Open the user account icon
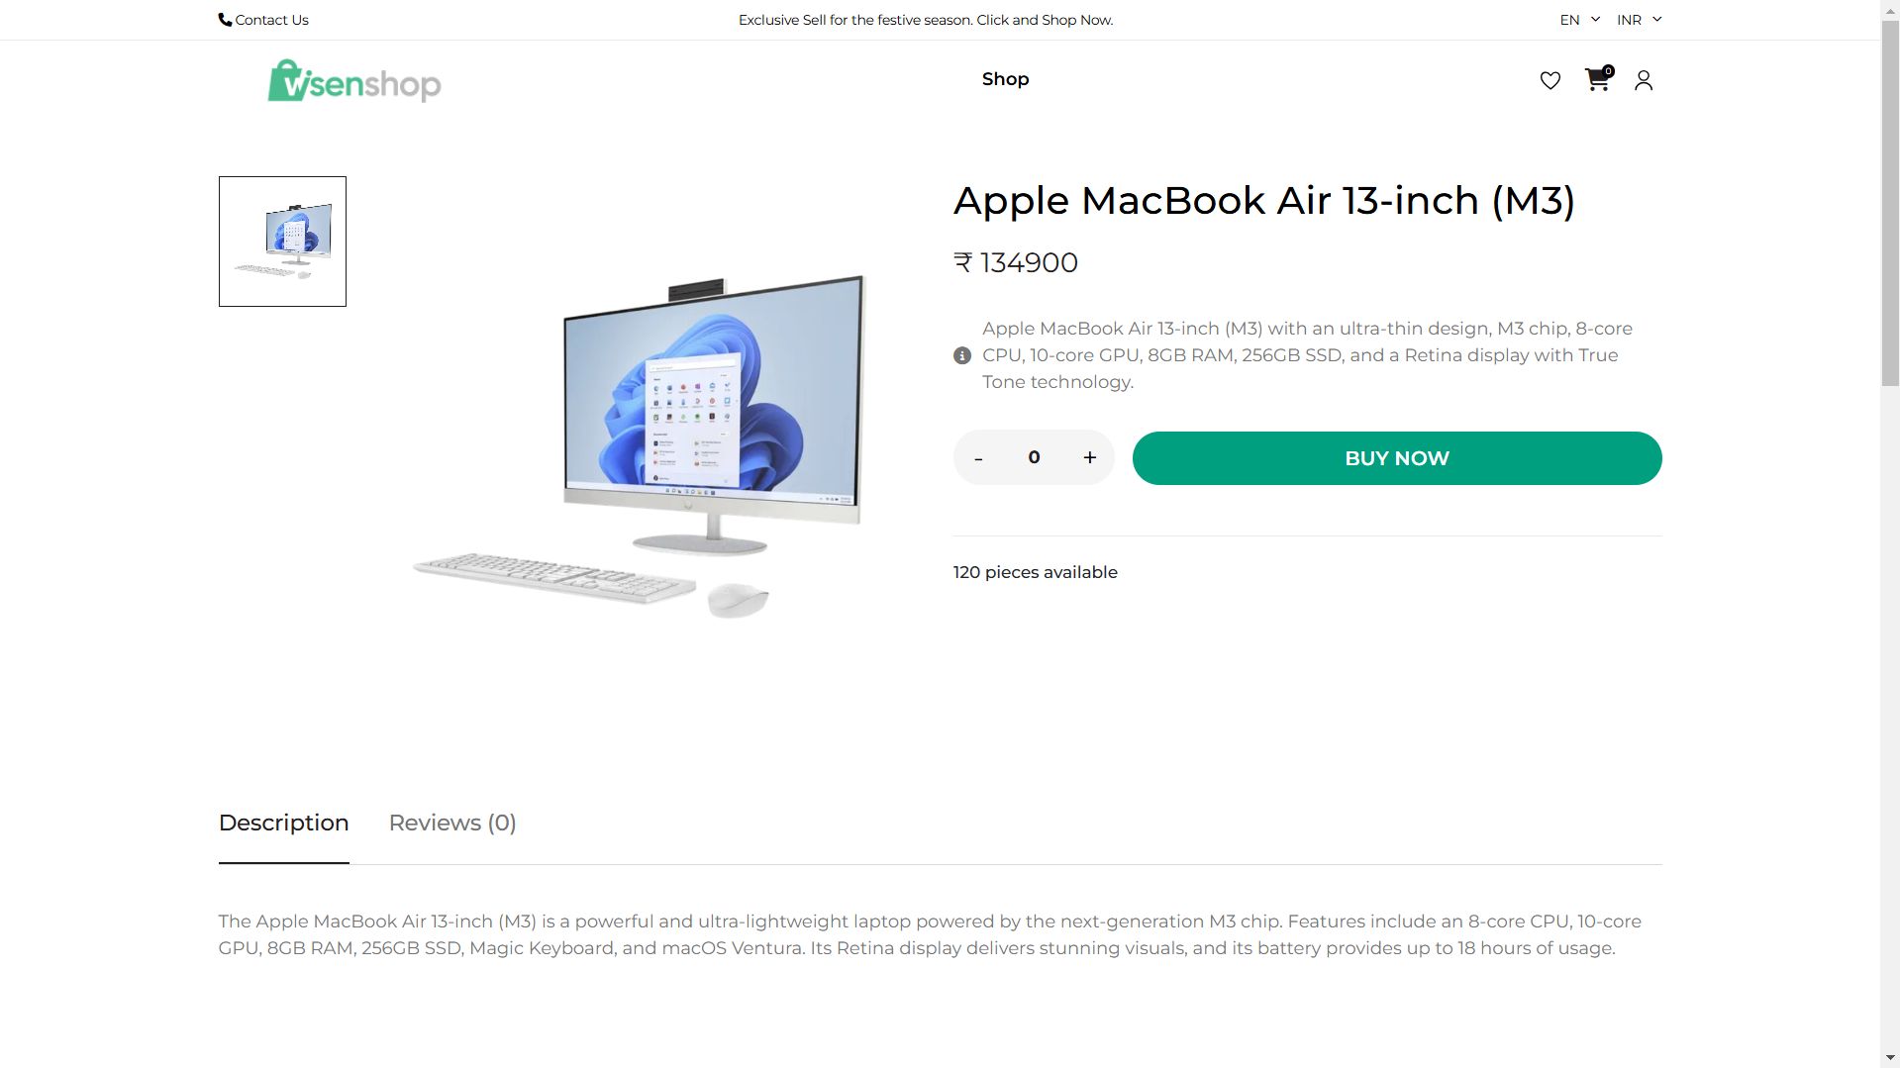 tap(1643, 80)
